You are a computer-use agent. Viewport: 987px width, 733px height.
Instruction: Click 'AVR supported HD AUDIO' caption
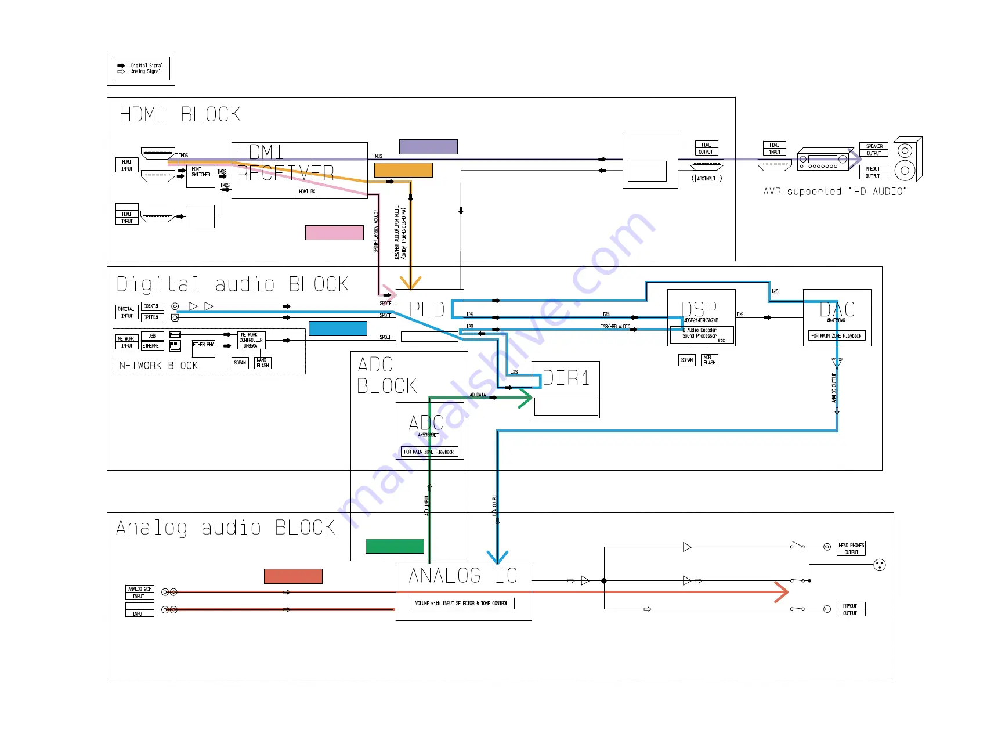coord(834,192)
